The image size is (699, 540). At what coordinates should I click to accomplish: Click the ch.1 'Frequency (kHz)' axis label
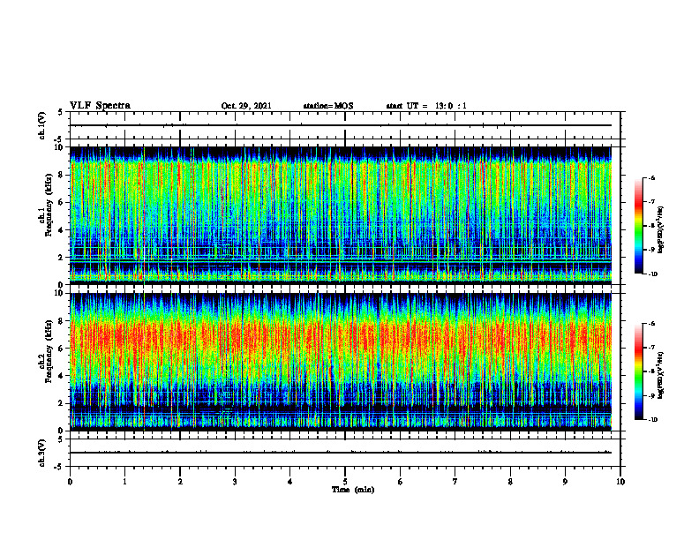(x=49, y=206)
